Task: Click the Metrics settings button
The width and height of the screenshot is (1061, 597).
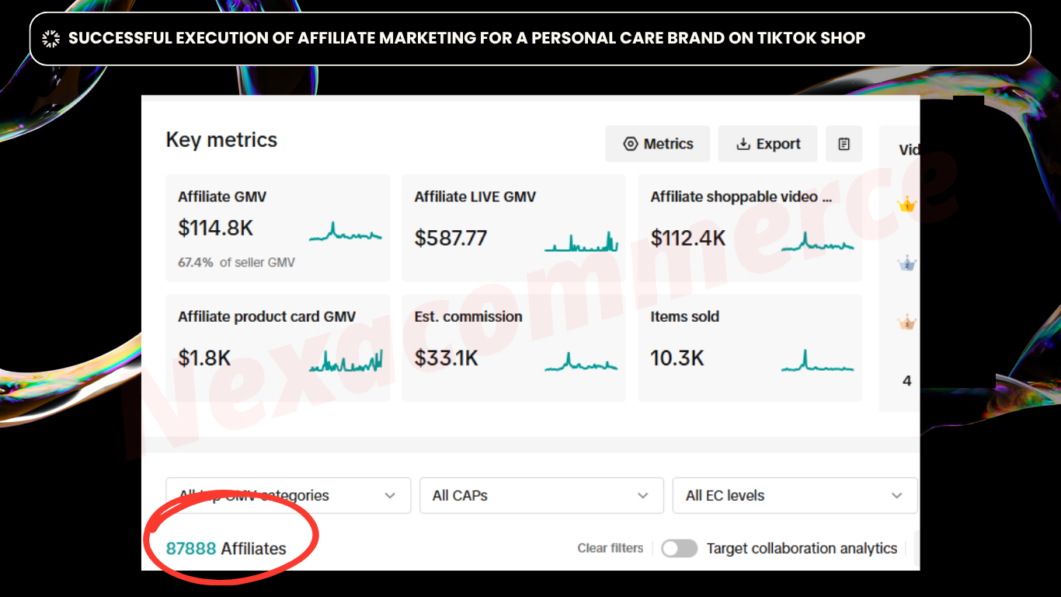Action: 657,144
